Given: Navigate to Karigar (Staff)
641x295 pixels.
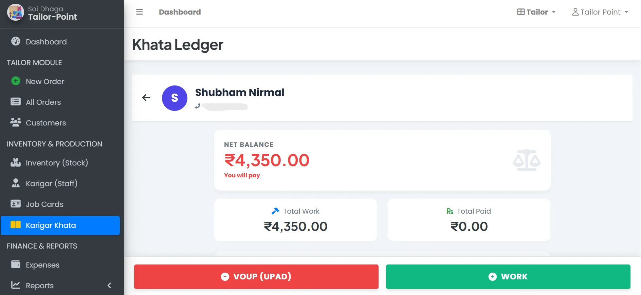Looking at the screenshot, I should [x=52, y=183].
